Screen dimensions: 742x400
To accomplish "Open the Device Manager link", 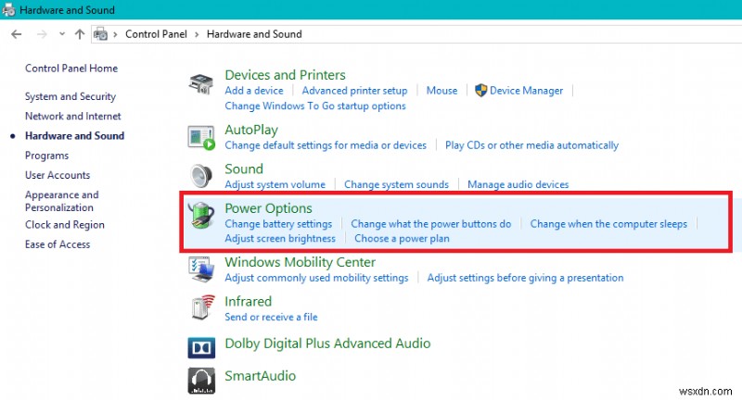I will pos(526,91).
